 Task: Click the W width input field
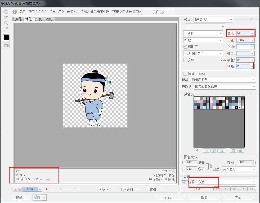(191, 163)
